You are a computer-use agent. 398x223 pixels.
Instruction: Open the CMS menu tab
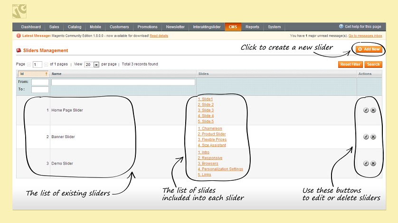pyautogui.click(x=233, y=27)
